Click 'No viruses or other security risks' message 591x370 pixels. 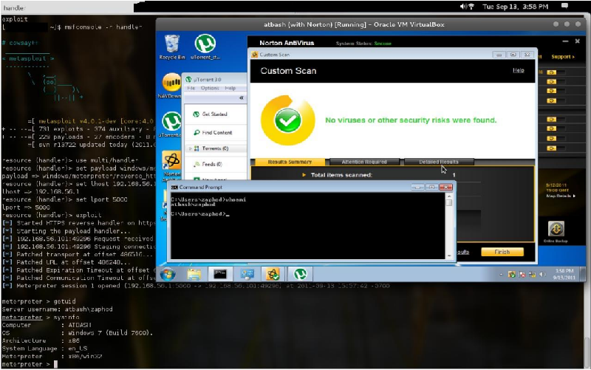[x=411, y=120]
